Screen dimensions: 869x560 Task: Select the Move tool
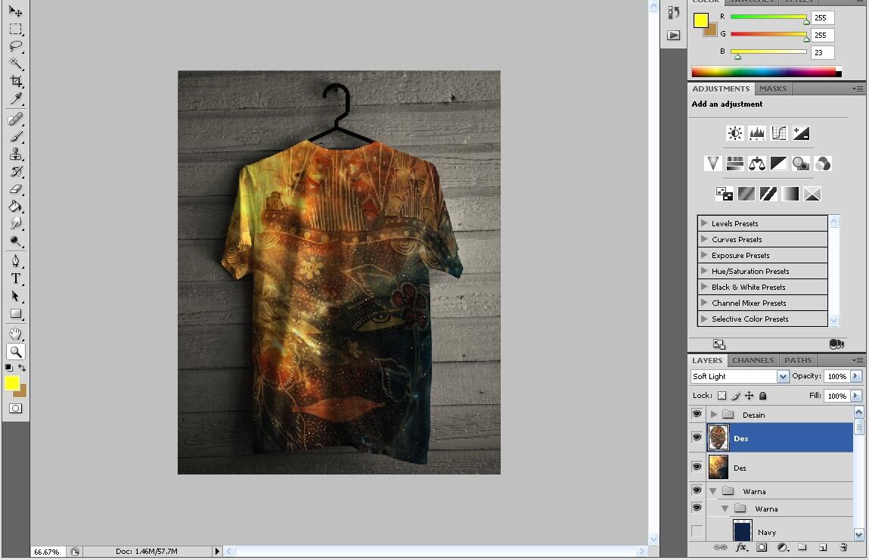coord(16,11)
